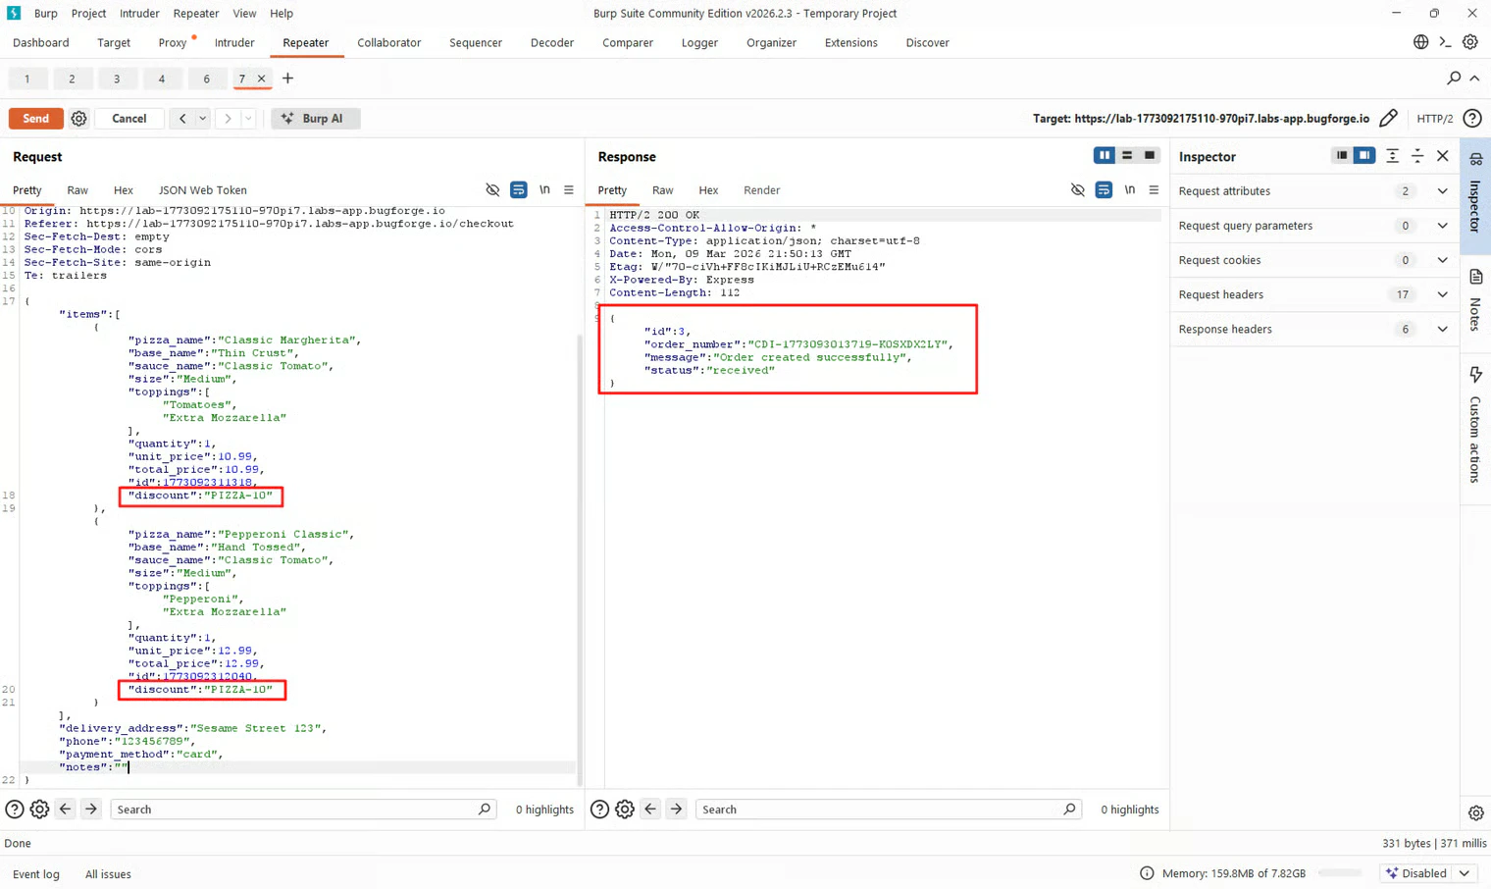Select top-bottom request/response layout
Viewport: 1491px width, 889px height.
[x=1127, y=156]
